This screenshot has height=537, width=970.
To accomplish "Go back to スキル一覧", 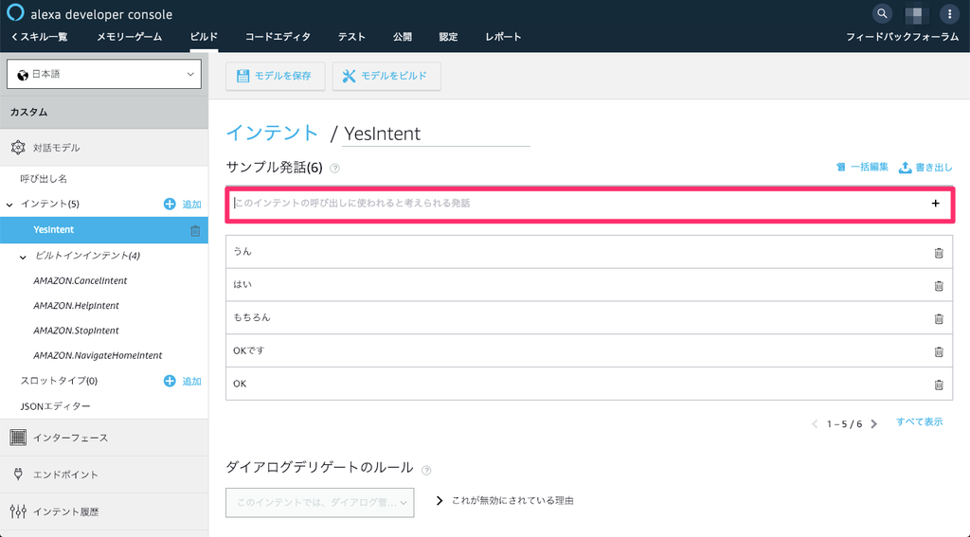I will tap(40, 37).
